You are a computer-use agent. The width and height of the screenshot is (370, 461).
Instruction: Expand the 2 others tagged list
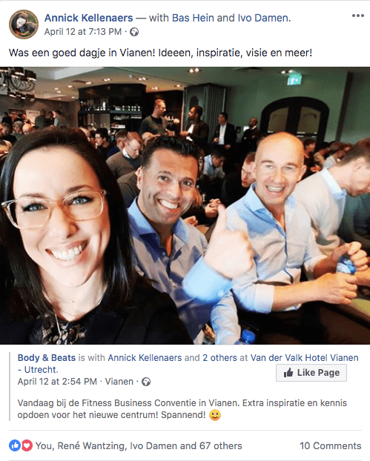coord(219,358)
